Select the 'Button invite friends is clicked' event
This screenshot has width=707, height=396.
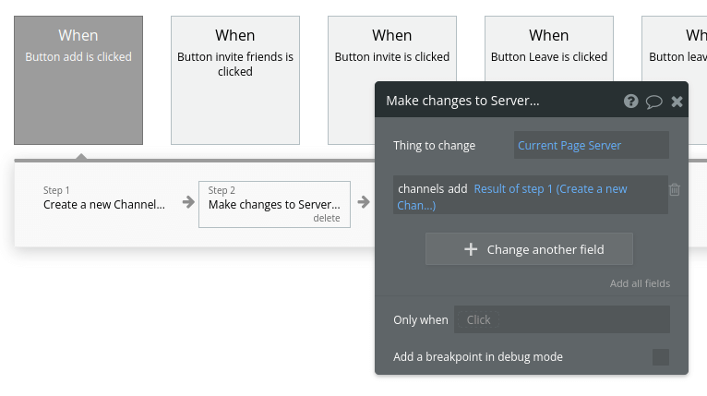(235, 80)
